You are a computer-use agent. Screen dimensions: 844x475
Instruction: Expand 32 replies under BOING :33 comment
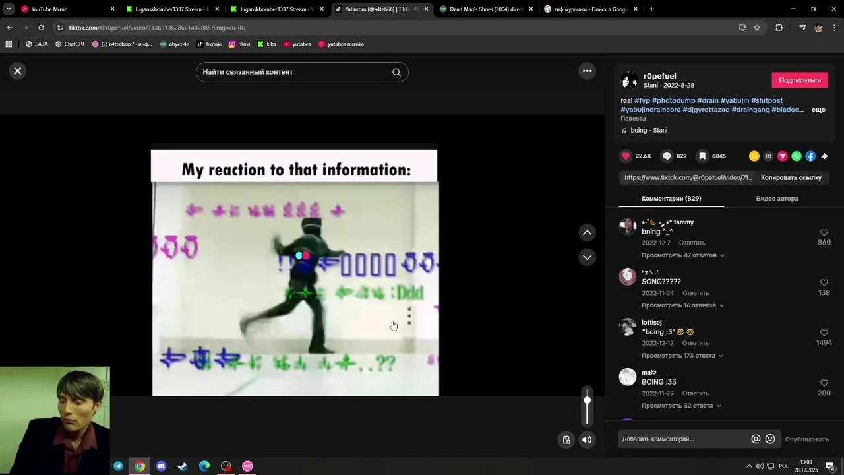(681, 406)
